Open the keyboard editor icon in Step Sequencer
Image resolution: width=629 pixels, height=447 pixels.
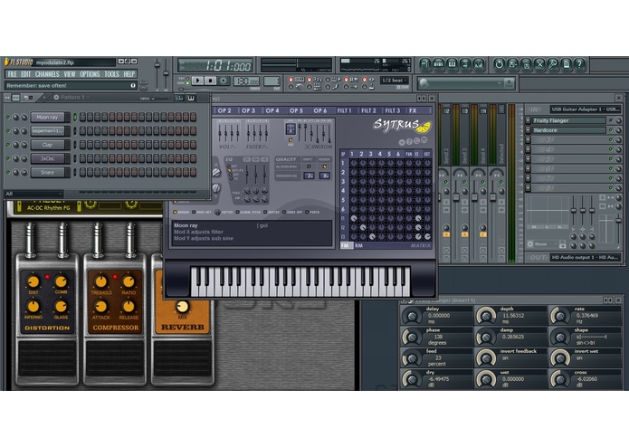click(x=191, y=98)
